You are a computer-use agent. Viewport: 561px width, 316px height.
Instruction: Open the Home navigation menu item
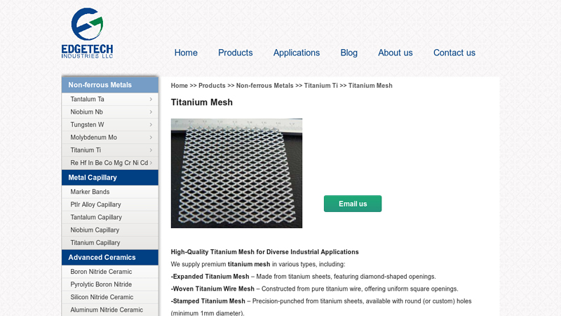point(186,53)
